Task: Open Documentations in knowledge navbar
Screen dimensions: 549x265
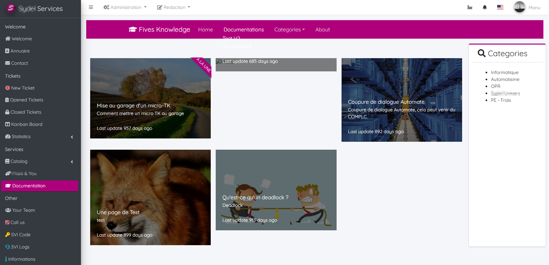Action: click(x=243, y=29)
